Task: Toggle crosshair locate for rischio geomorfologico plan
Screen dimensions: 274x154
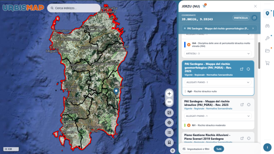Action: tap(248, 69)
